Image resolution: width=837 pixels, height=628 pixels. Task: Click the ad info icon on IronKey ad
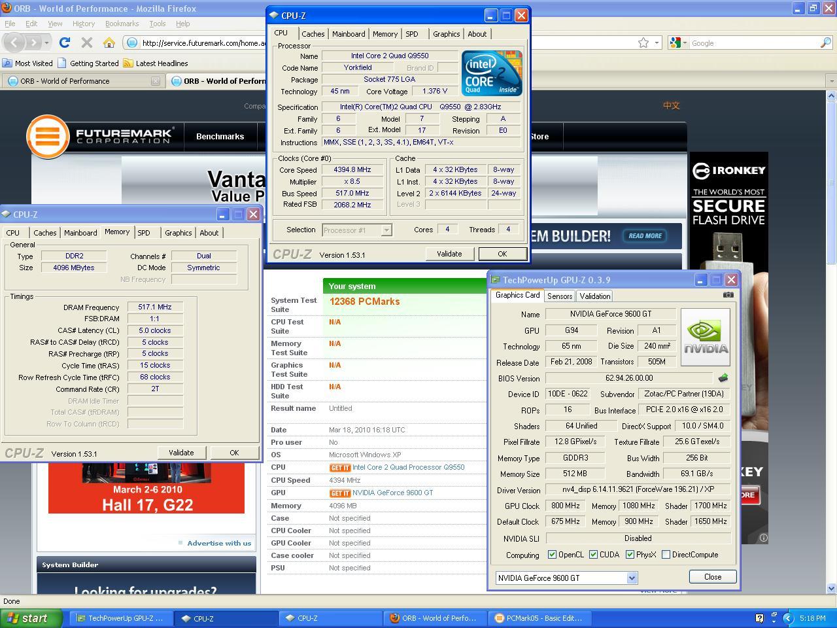(762, 538)
